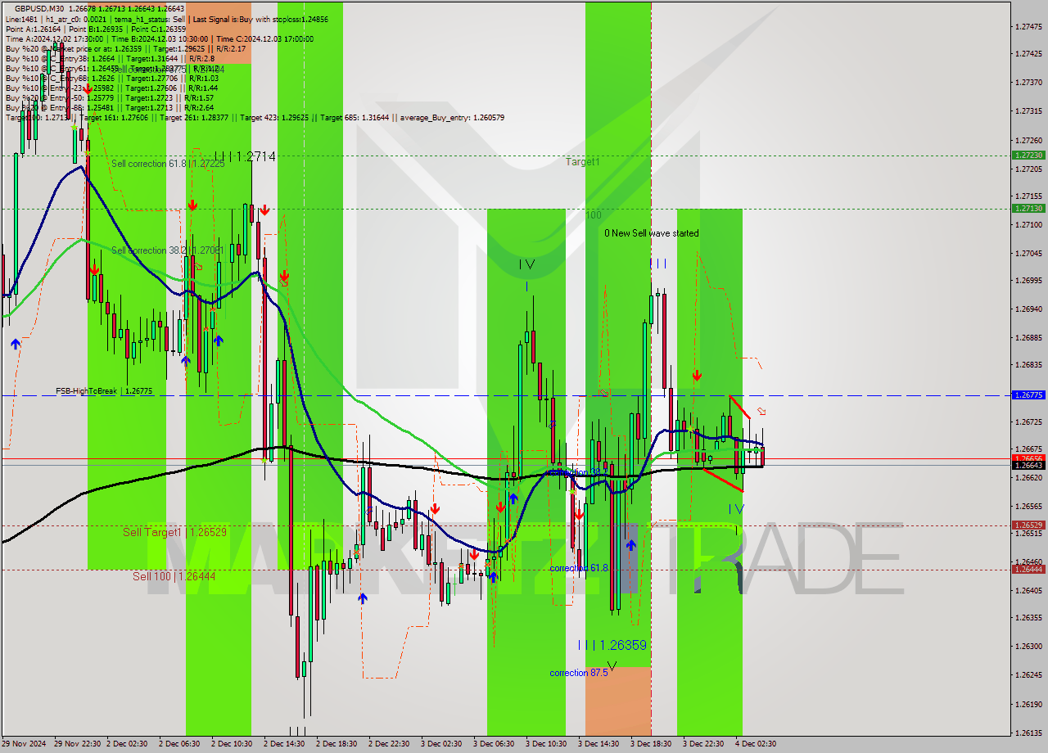Select the 'correction 61.8' label
Image resolution: width=1048 pixels, height=753 pixels.
point(579,568)
